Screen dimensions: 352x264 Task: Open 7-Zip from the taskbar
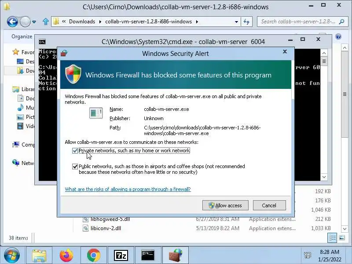(121, 256)
